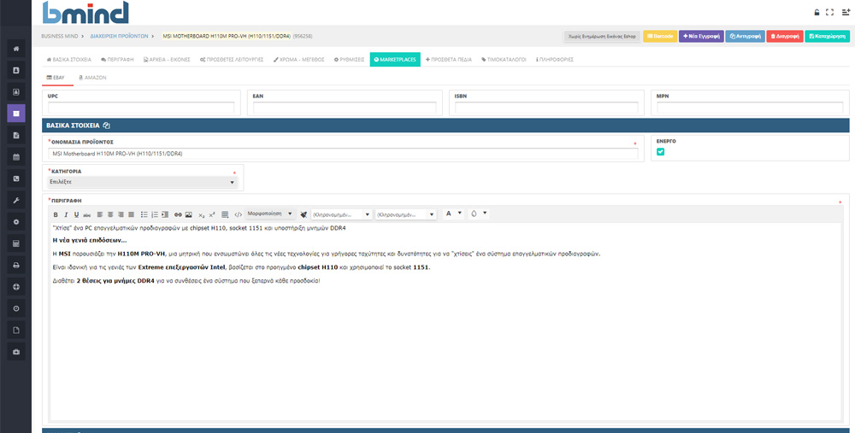
Task: Click the yellow Barcode button
Action: coord(660,37)
